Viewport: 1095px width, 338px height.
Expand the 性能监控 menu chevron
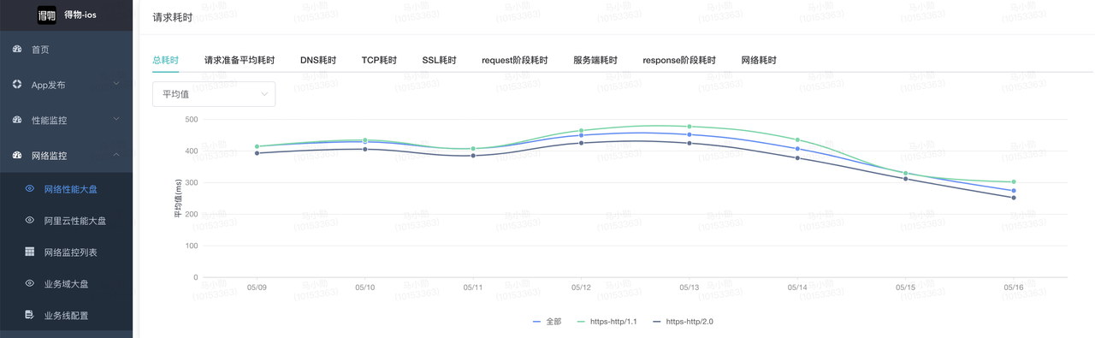coord(116,120)
